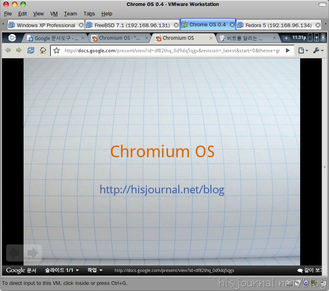This screenshot has width=329, height=291.
Task: Open the 작업 actions dropdown
Action: tap(95, 270)
